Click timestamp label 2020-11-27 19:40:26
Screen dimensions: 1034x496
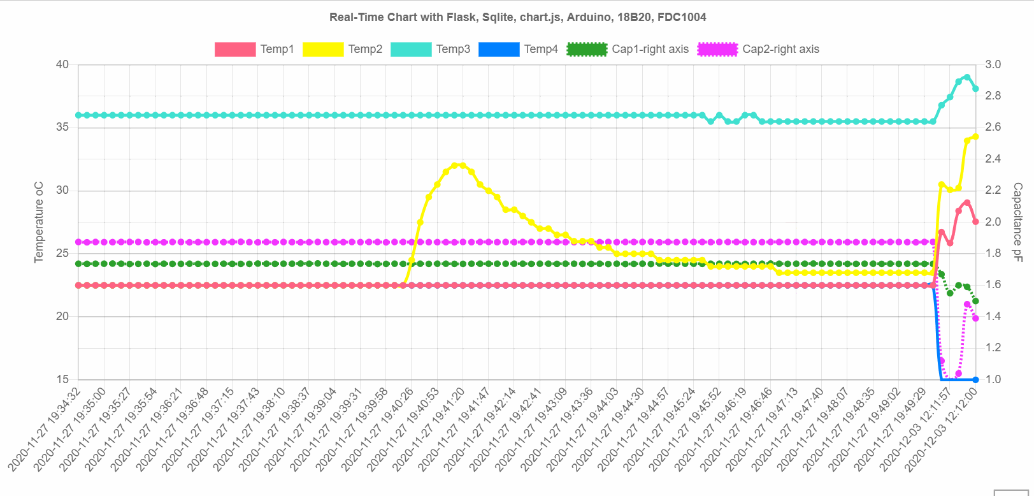click(x=378, y=429)
